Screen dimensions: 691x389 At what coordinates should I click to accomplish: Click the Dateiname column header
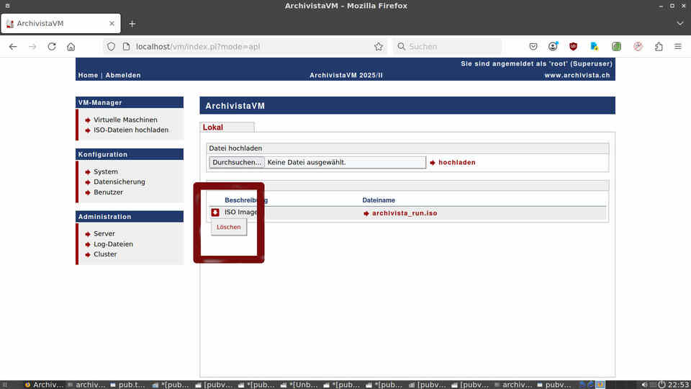point(379,200)
